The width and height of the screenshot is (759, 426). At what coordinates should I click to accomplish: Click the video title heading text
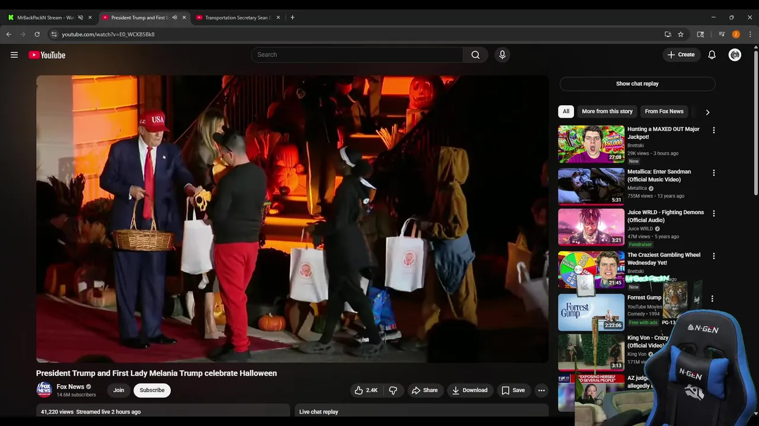(157, 373)
